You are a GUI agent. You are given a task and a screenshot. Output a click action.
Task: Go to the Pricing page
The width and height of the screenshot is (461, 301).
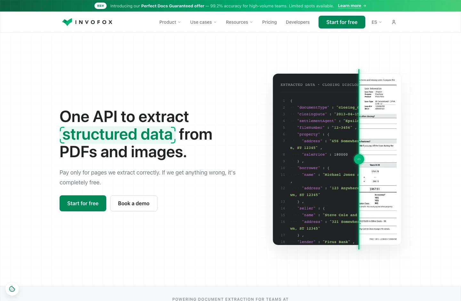[x=270, y=22]
